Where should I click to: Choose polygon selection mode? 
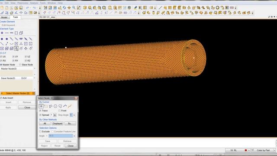(x=51, y=106)
